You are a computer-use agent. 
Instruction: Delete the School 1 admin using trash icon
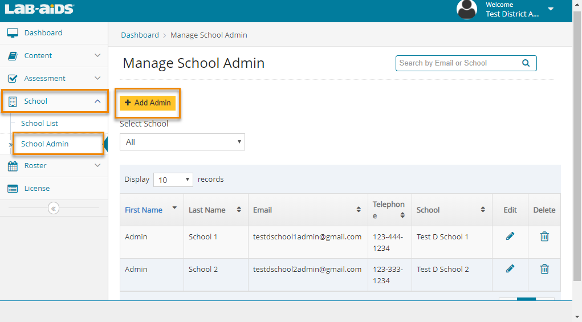click(544, 237)
